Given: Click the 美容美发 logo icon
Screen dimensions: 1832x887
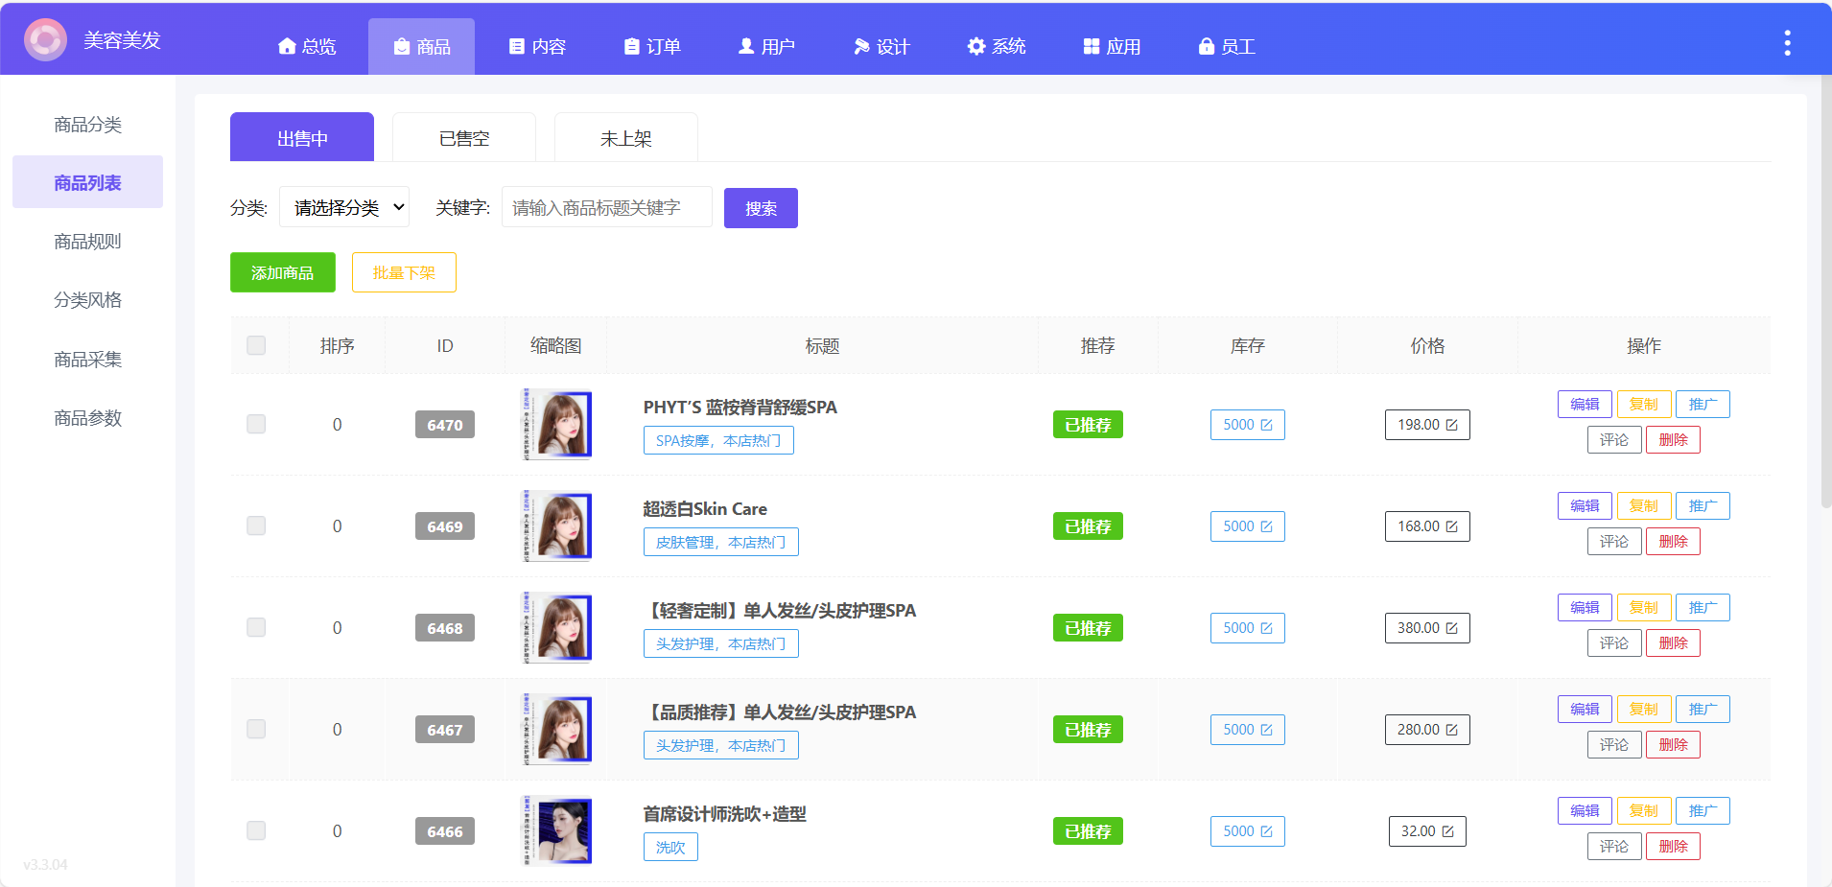Looking at the screenshot, I should point(45,40).
